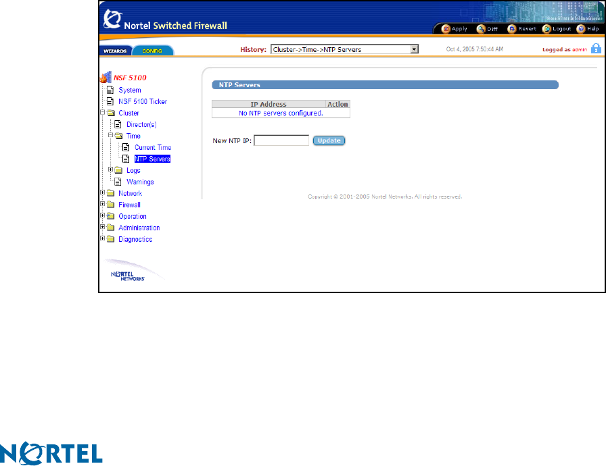Click the NTP Servers section title bar
The width and height of the screenshot is (606, 466).
[x=385, y=85]
